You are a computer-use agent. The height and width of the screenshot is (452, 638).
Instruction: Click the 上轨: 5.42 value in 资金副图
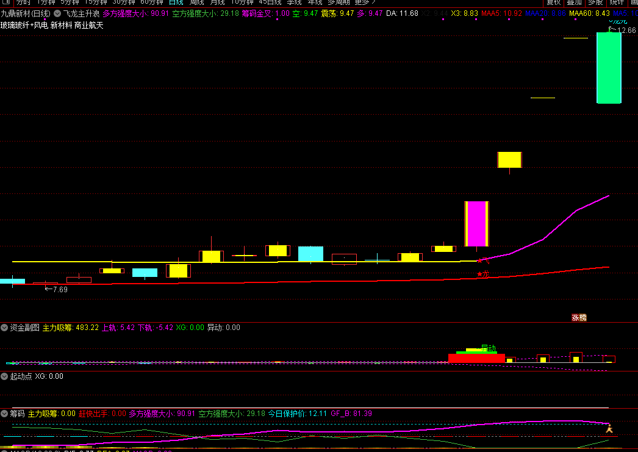pos(118,328)
